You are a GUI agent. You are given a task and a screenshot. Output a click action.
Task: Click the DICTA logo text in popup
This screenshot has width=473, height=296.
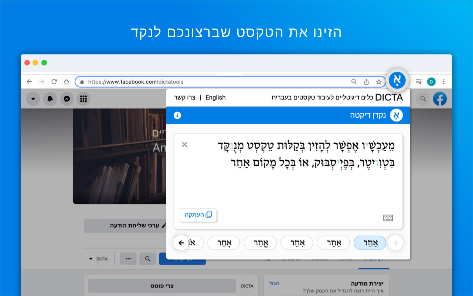pos(389,97)
